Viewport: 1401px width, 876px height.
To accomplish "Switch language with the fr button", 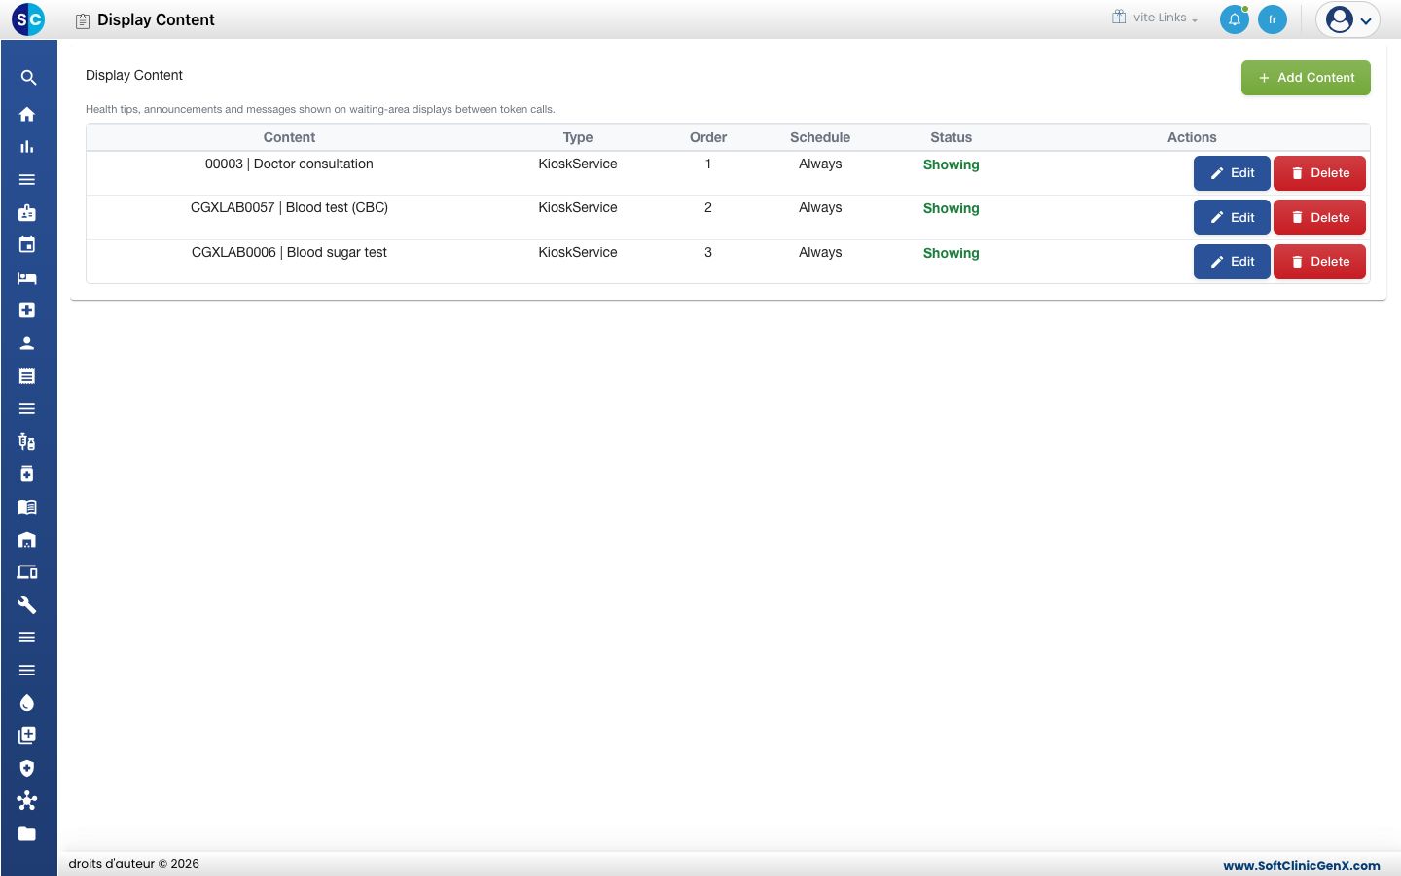I will [x=1273, y=19].
